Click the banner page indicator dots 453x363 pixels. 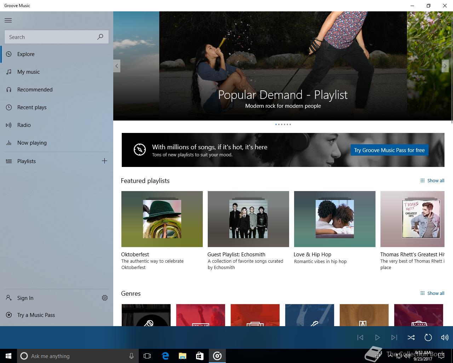pyautogui.click(x=283, y=124)
